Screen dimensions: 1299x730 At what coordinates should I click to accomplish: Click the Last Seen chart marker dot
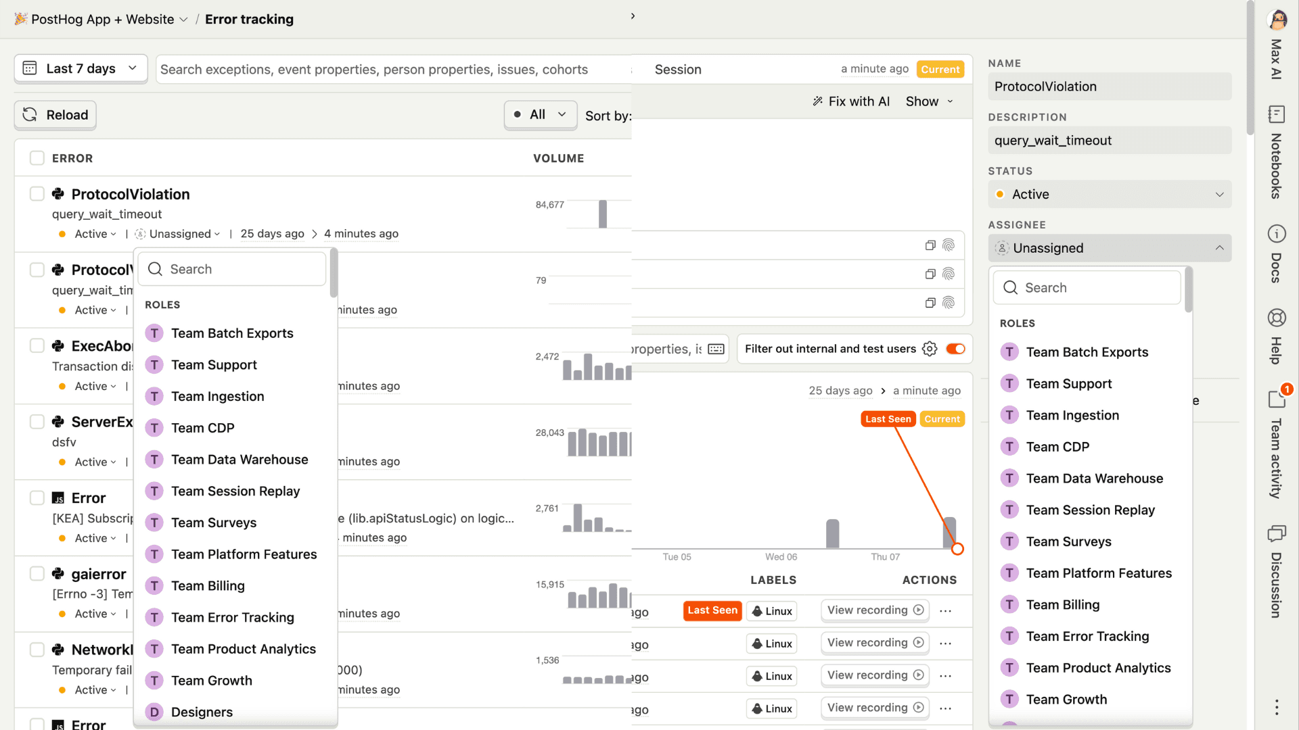957,549
